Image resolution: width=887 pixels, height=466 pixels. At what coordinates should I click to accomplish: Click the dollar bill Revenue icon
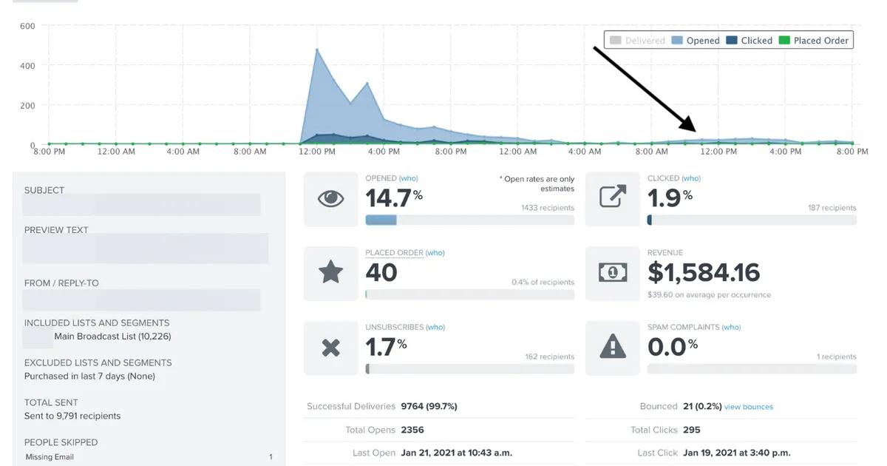(x=612, y=272)
